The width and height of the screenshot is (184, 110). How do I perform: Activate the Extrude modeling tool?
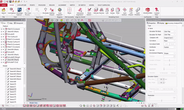tap(96, 12)
